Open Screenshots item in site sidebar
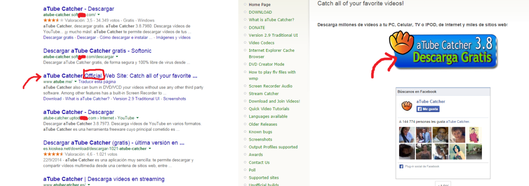Screen dimensions: 529x186 [x=261, y=139]
